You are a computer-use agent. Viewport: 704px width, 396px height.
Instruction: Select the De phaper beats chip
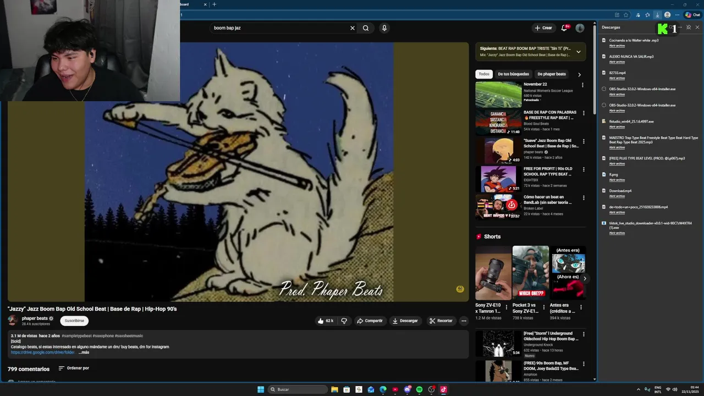point(552,74)
